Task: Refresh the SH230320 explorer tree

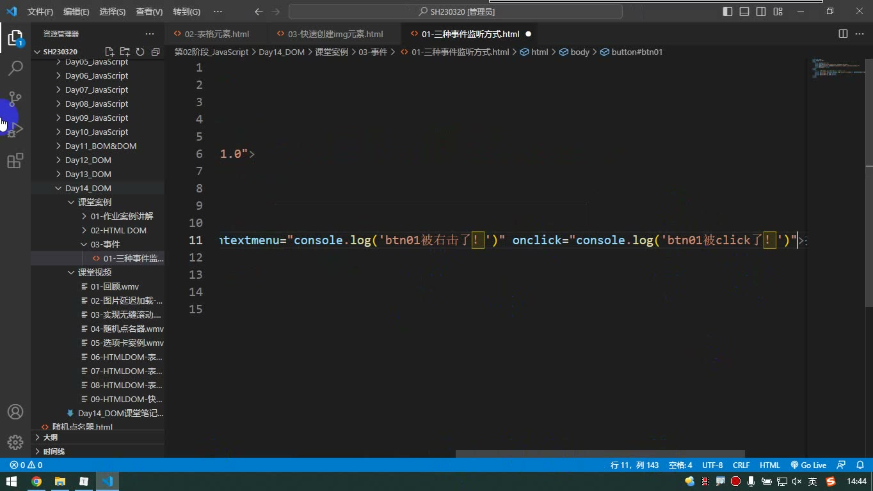Action: pyautogui.click(x=140, y=52)
